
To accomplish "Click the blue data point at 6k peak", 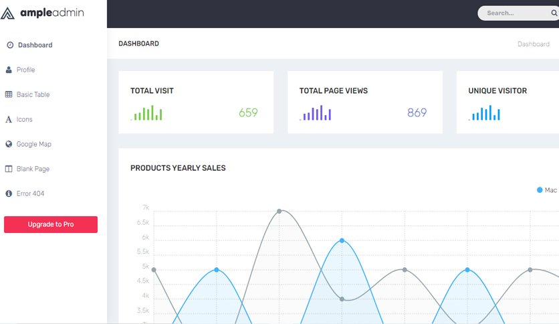I will [x=342, y=240].
